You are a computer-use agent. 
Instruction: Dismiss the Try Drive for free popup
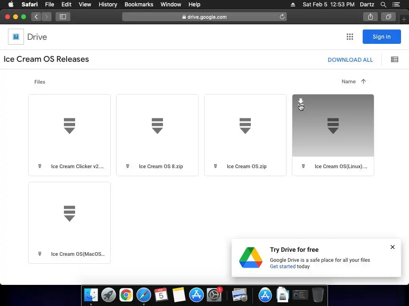coord(393,247)
